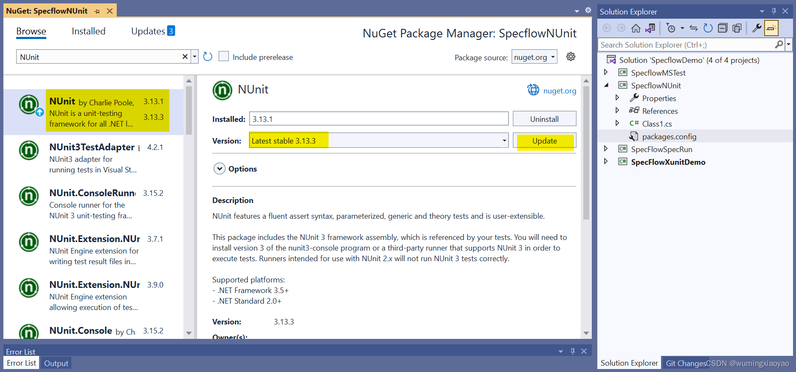Expand the Properties node arrow
This screenshot has width=796, height=372.
point(617,98)
